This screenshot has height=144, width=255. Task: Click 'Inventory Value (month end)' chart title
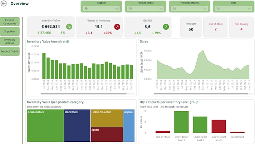48,41
